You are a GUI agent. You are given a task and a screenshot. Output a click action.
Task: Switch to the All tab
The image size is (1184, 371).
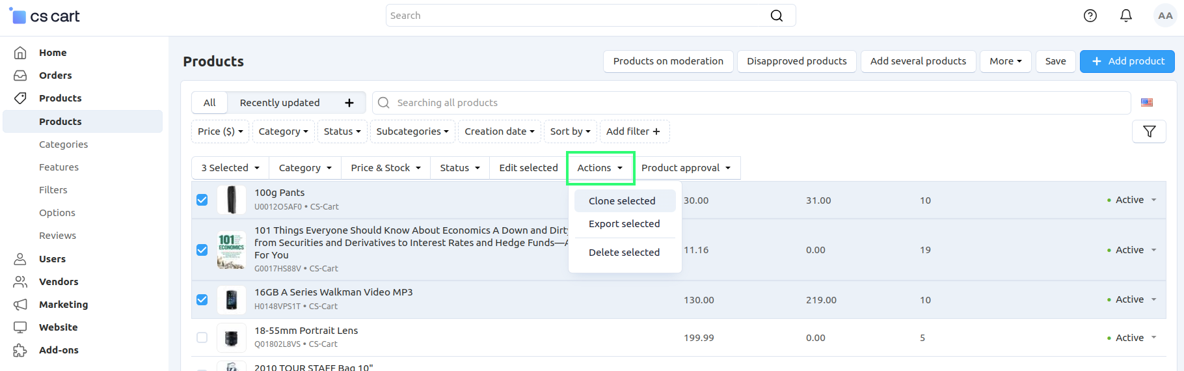point(209,103)
